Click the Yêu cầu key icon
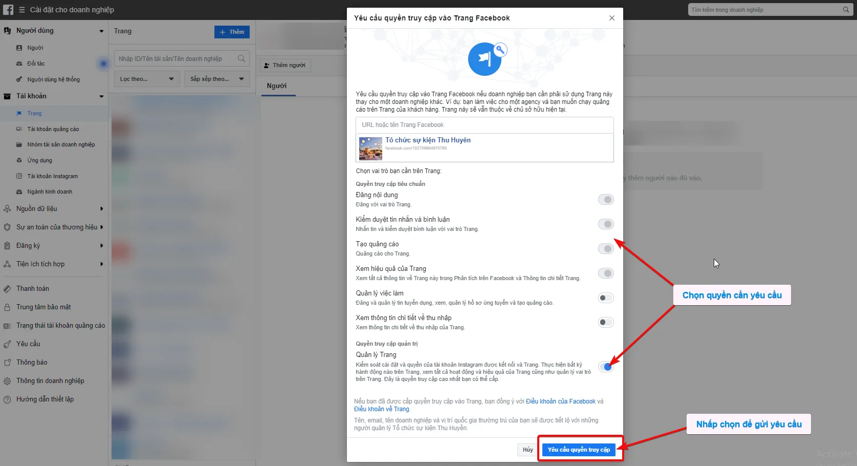857x466 pixels. (x=7, y=344)
